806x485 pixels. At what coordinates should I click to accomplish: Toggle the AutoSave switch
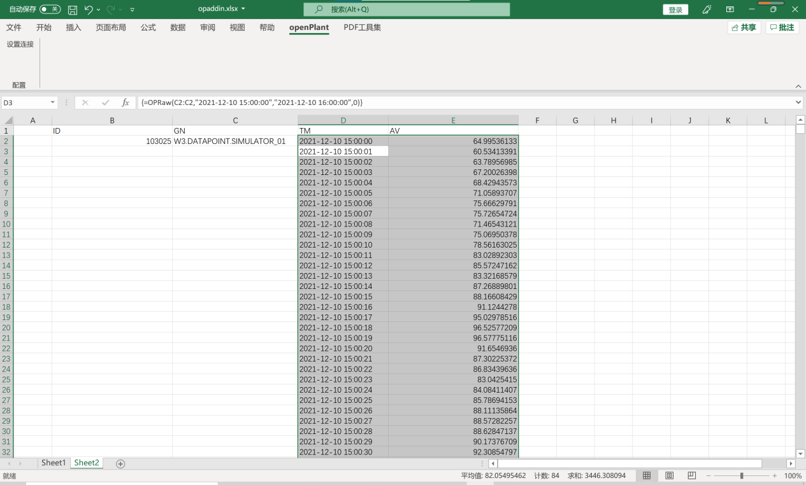coord(50,10)
